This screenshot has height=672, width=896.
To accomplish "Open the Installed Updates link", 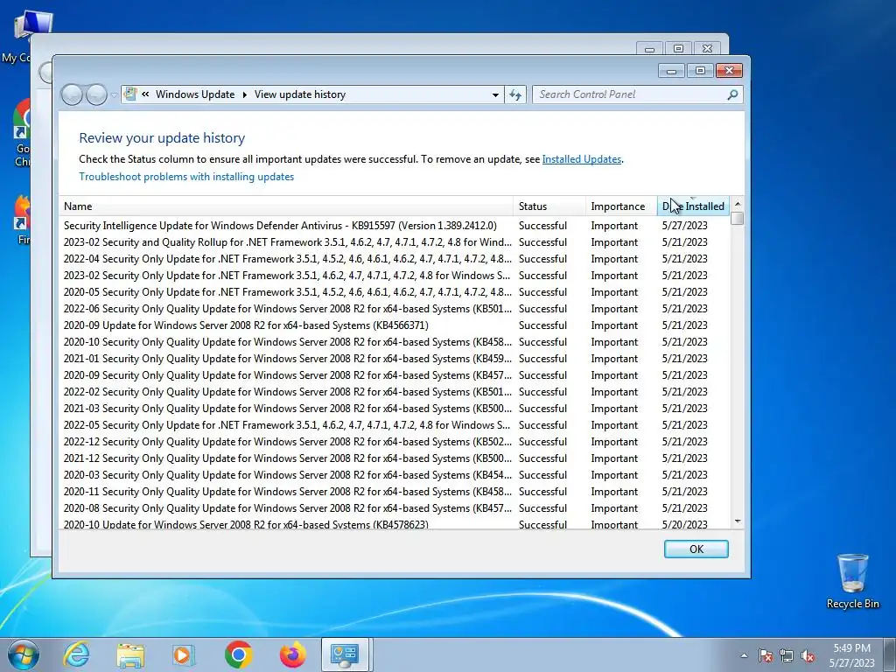I will pyautogui.click(x=581, y=159).
